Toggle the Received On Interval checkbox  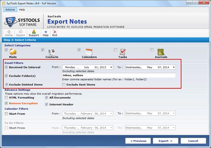[6, 67]
